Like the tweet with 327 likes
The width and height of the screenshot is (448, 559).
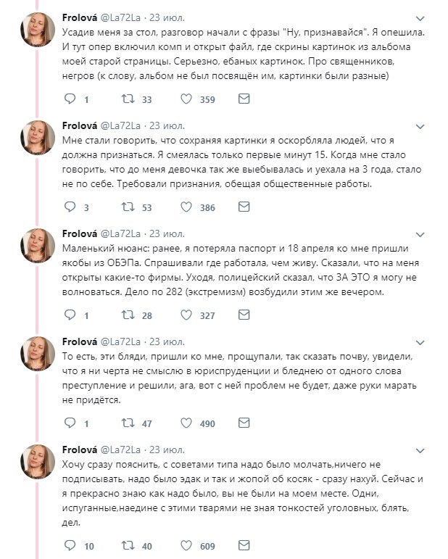186,315
